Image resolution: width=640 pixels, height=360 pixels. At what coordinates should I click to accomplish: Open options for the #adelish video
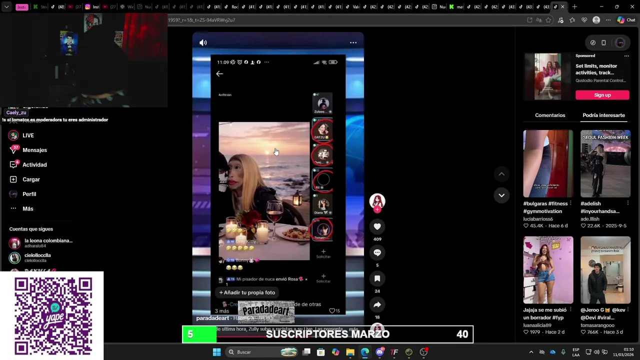[628, 203]
